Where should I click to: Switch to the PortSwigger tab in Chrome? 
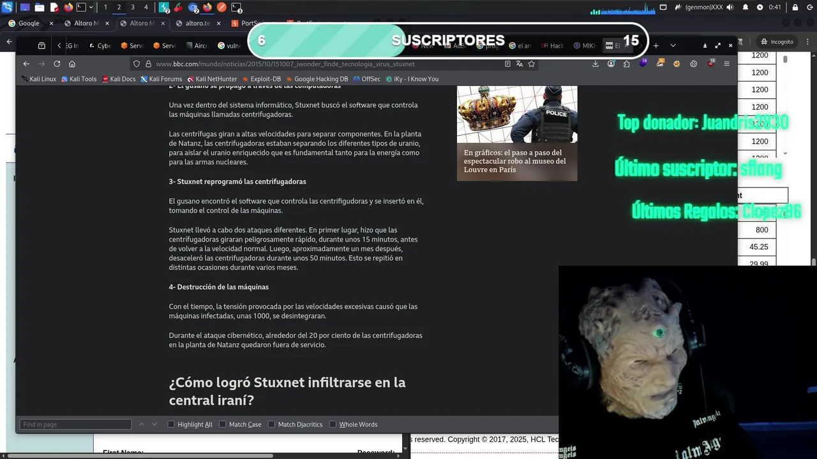(254, 23)
